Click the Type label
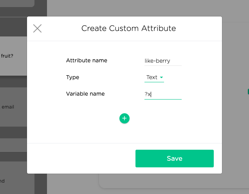 coord(72,77)
